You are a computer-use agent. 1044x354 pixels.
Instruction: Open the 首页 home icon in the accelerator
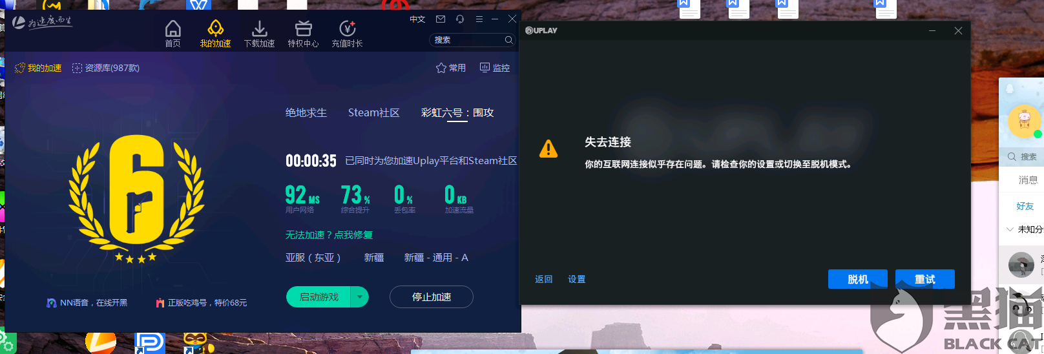point(172,28)
